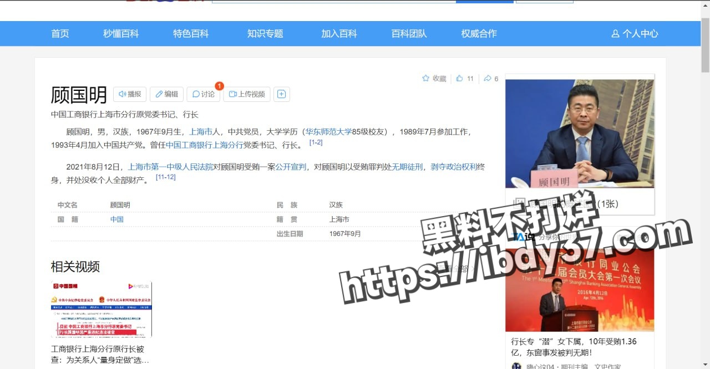The height and width of the screenshot is (369, 710).
Task: Open video title 工商银行上海分行原行长被查
Action: pos(100,355)
